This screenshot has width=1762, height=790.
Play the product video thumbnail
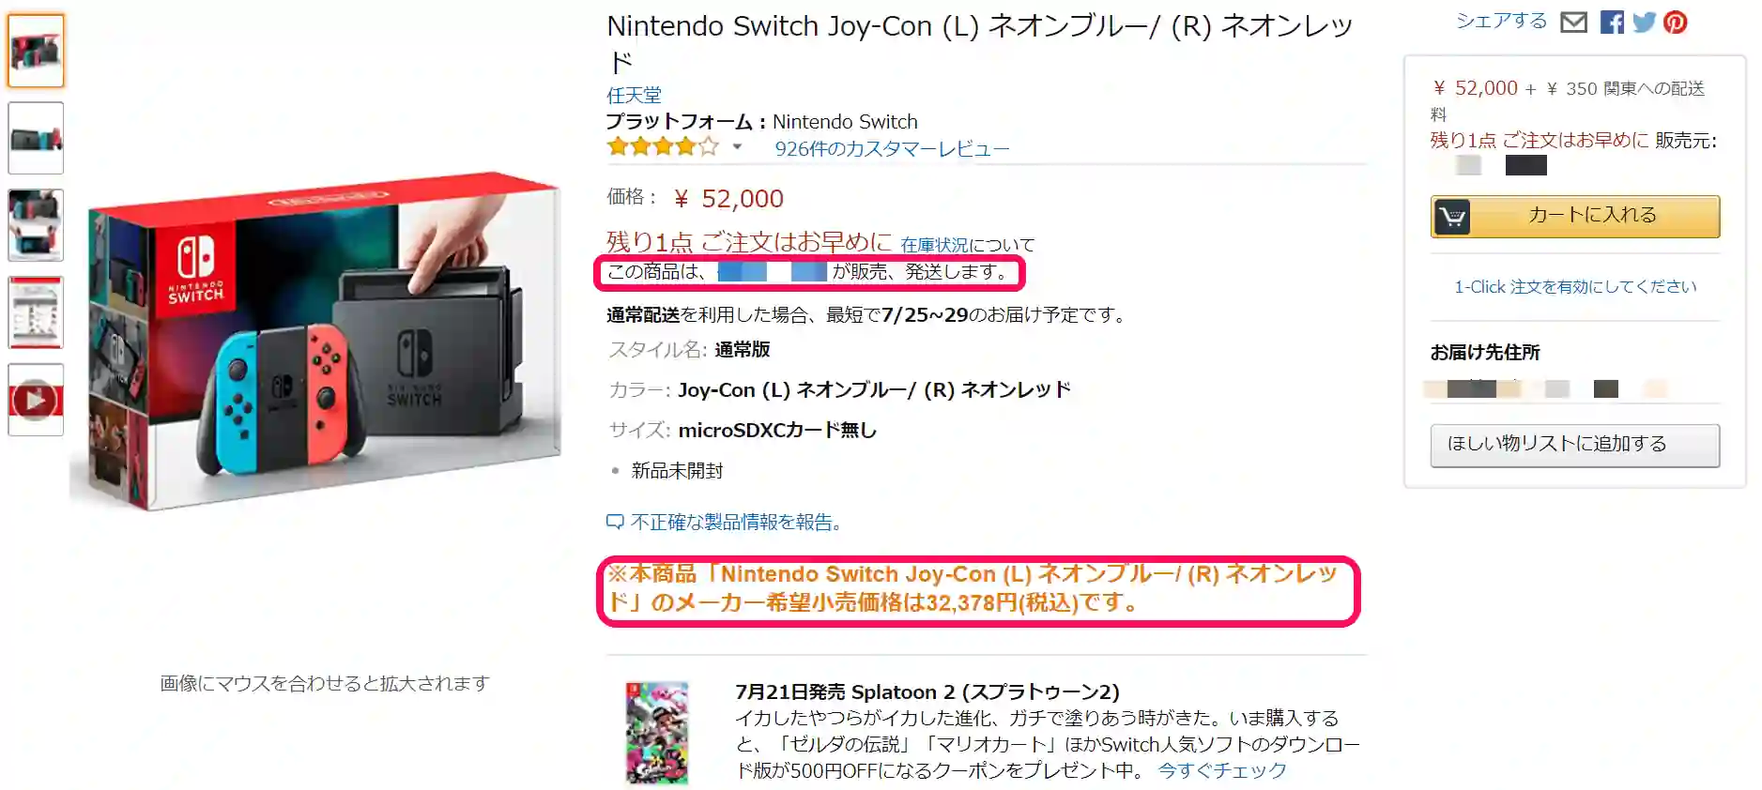click(x=36, y=400)
